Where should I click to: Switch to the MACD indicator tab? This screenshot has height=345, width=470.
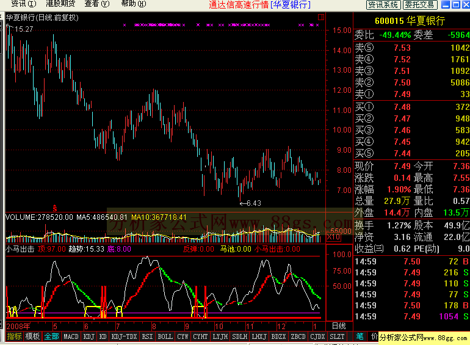click(71, 336)
